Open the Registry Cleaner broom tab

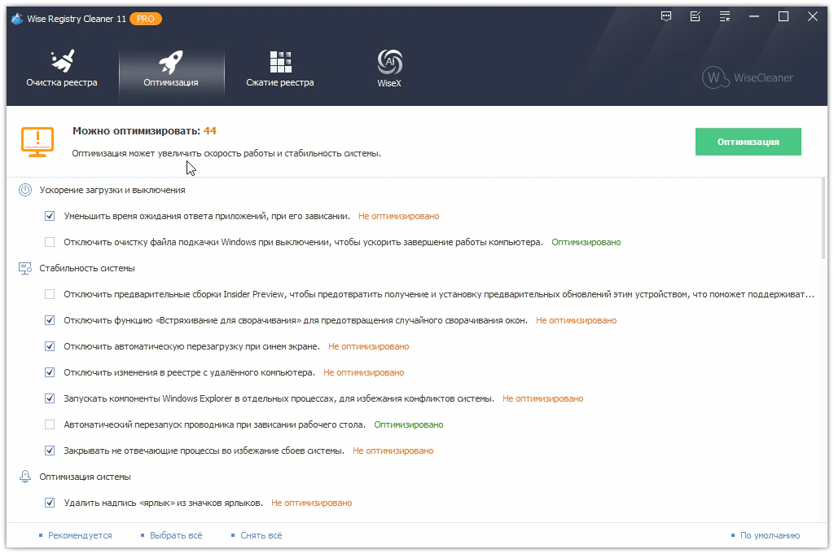pyautogui.click(x=61, y=62)
